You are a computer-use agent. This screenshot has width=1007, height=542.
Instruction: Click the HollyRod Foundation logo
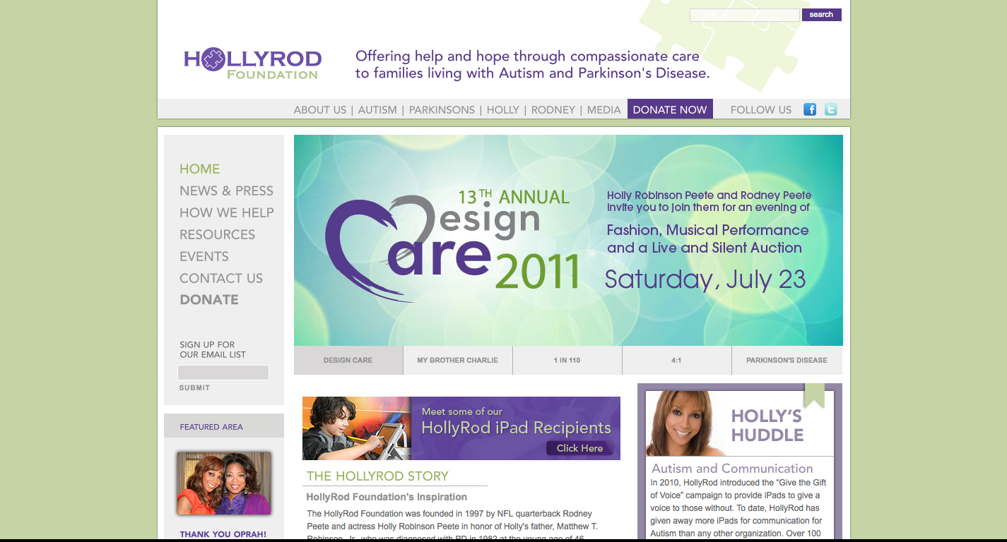click(252, 63)
